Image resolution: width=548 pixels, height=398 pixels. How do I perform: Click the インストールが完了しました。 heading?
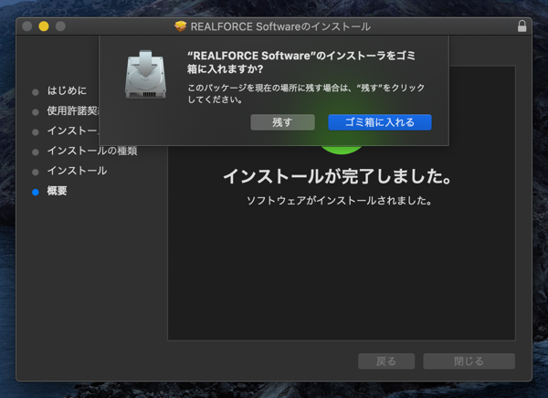pos(338,176)
